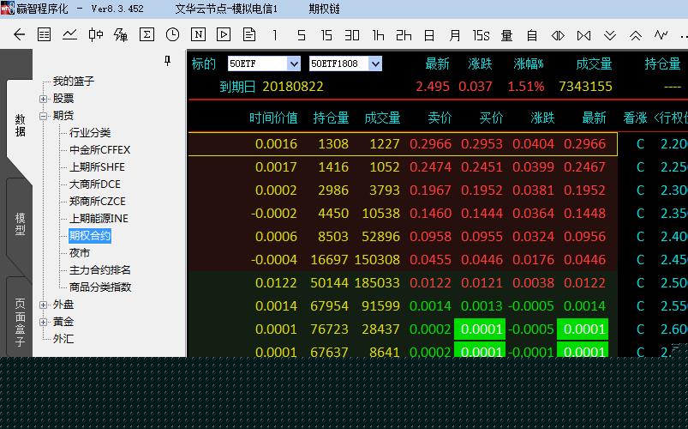Click the clock icon in toolbar
The height and width of the screenshot is (429, 688).
point(172,35)
